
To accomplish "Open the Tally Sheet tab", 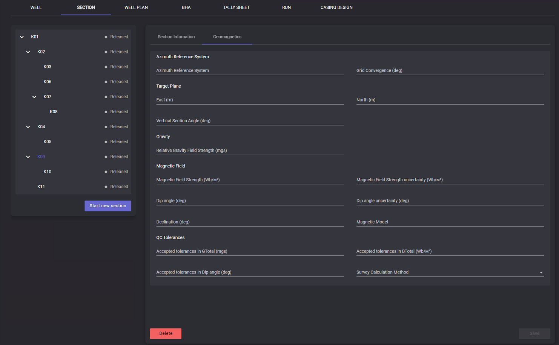I will point(236,8).
